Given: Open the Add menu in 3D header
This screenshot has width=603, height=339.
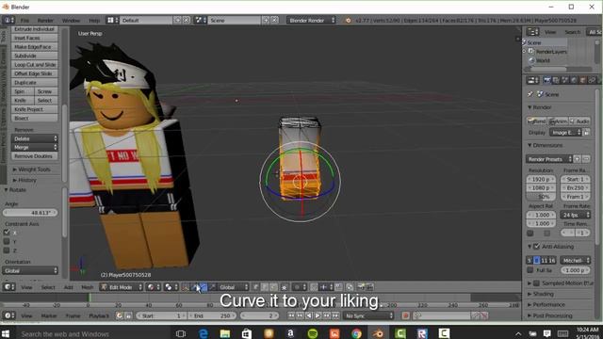Looking at the screenshot, I should (x=69, y=287).
